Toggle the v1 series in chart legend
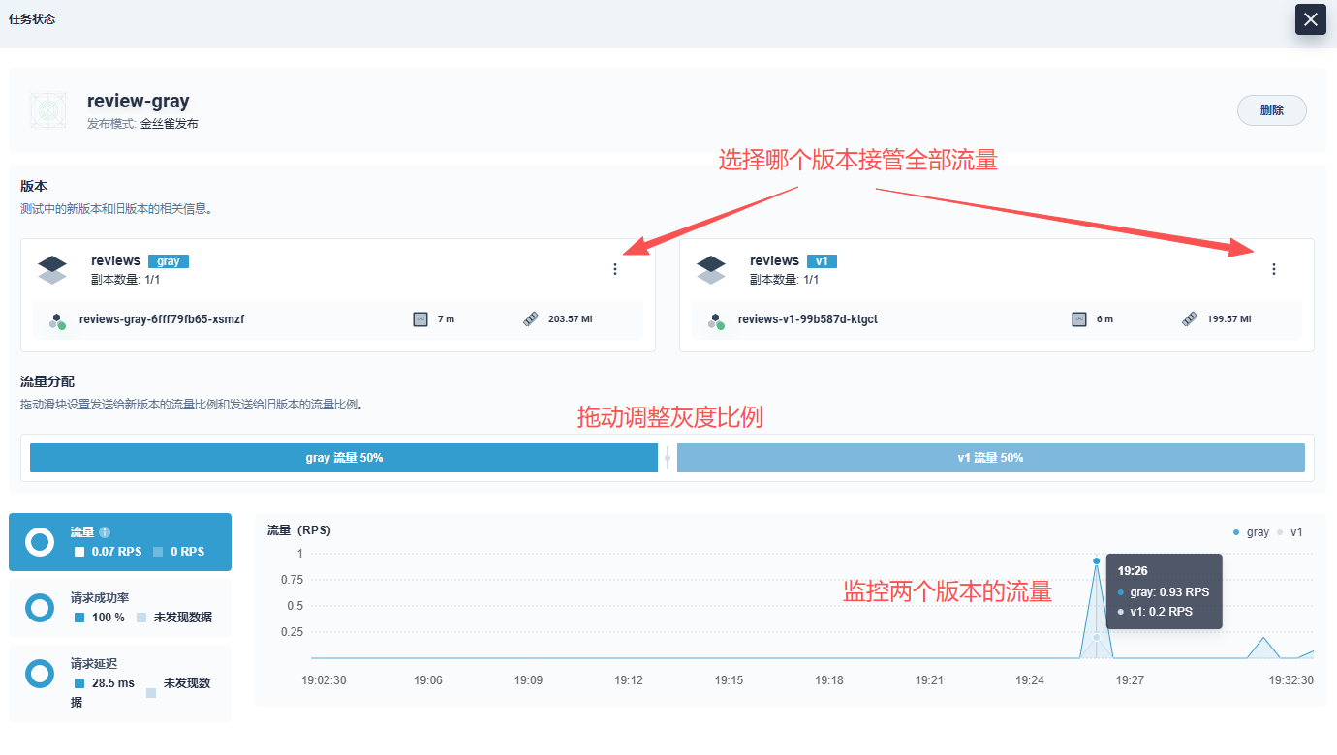Image resolution: width=1337 pixels, height=755 pixels. (x=1291, y=532)
